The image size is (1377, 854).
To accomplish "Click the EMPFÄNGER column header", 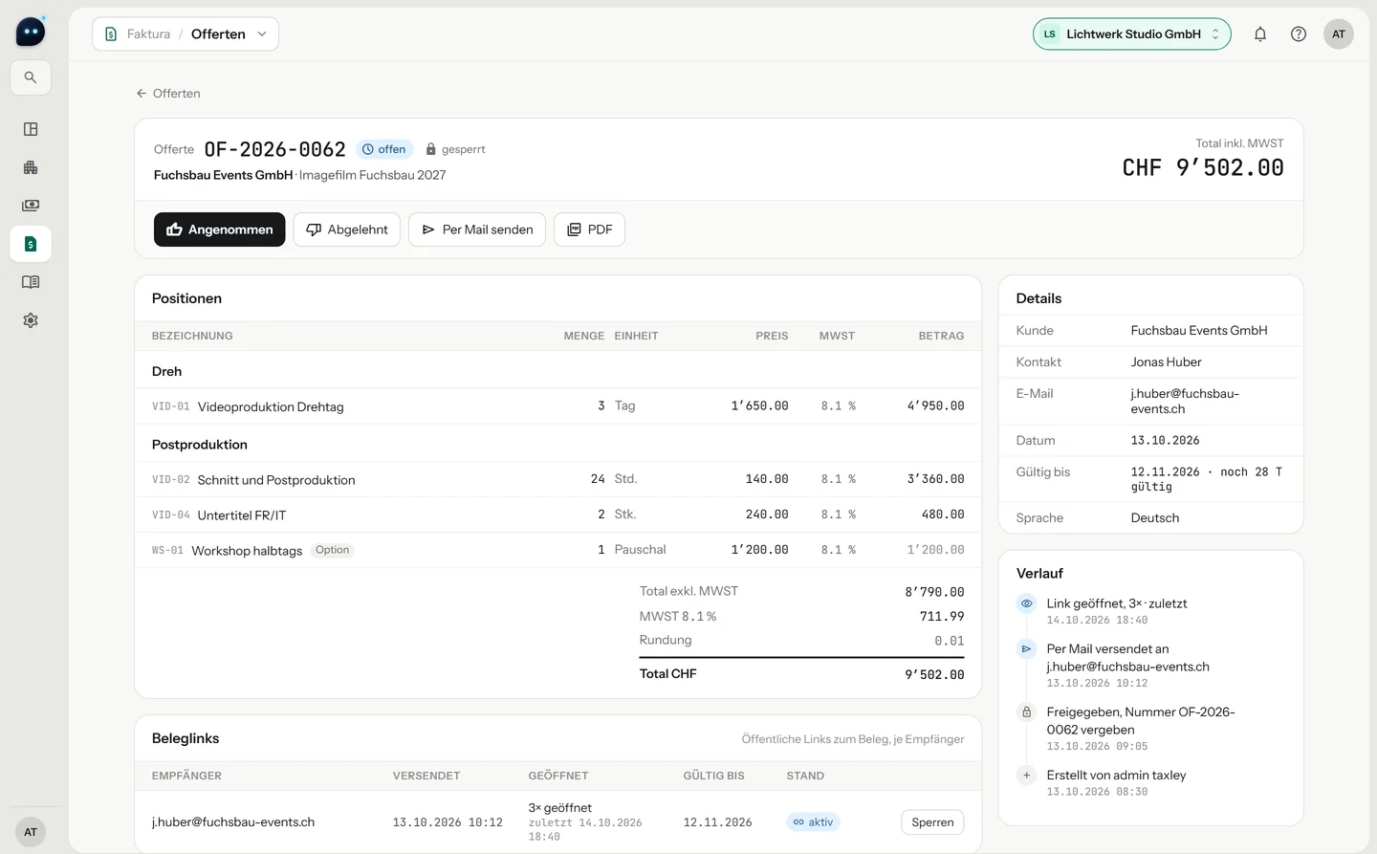I will (186, 776).
